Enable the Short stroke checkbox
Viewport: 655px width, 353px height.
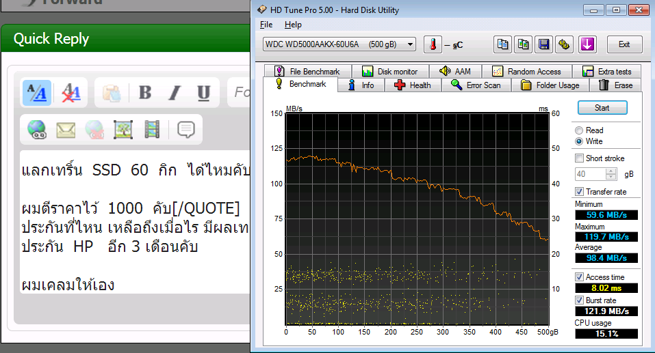(x=580, y=158)
